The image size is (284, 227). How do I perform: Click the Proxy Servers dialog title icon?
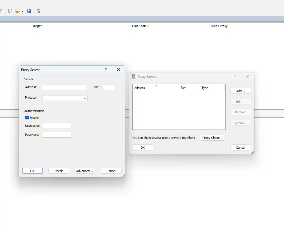(134, 76)
